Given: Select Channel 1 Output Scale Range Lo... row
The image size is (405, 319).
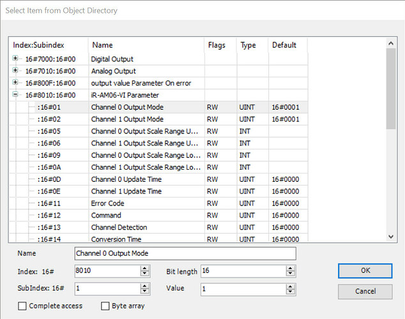Looking at the screenshot, I should coord(158,167).
